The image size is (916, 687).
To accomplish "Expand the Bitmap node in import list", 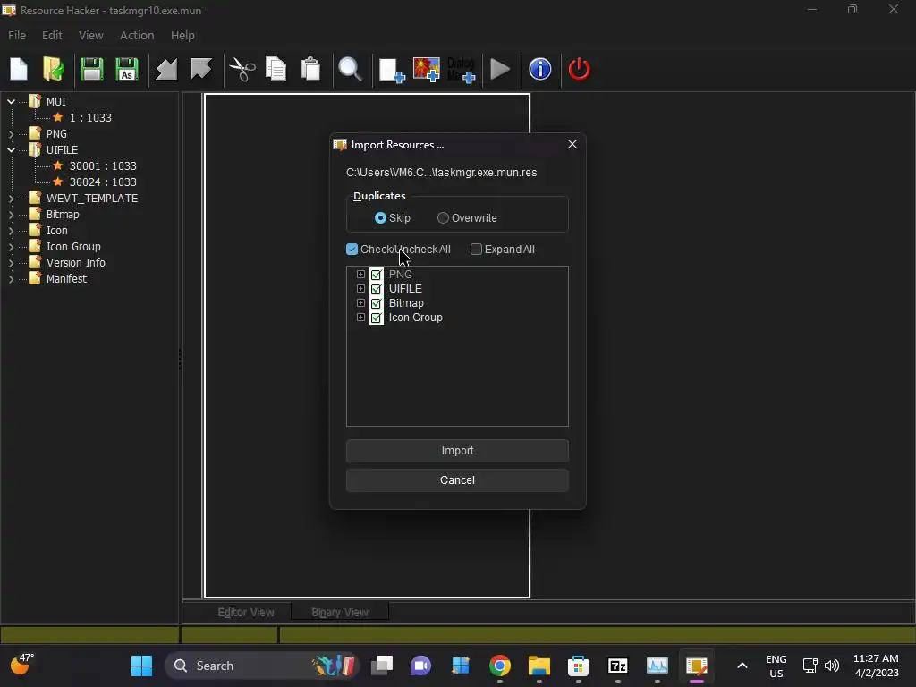I will coord(361,302).
